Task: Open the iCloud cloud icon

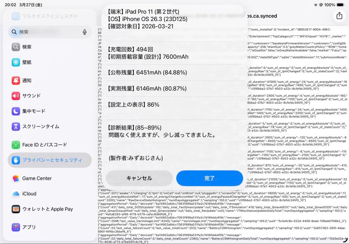Action: click(x=16, y=194)
